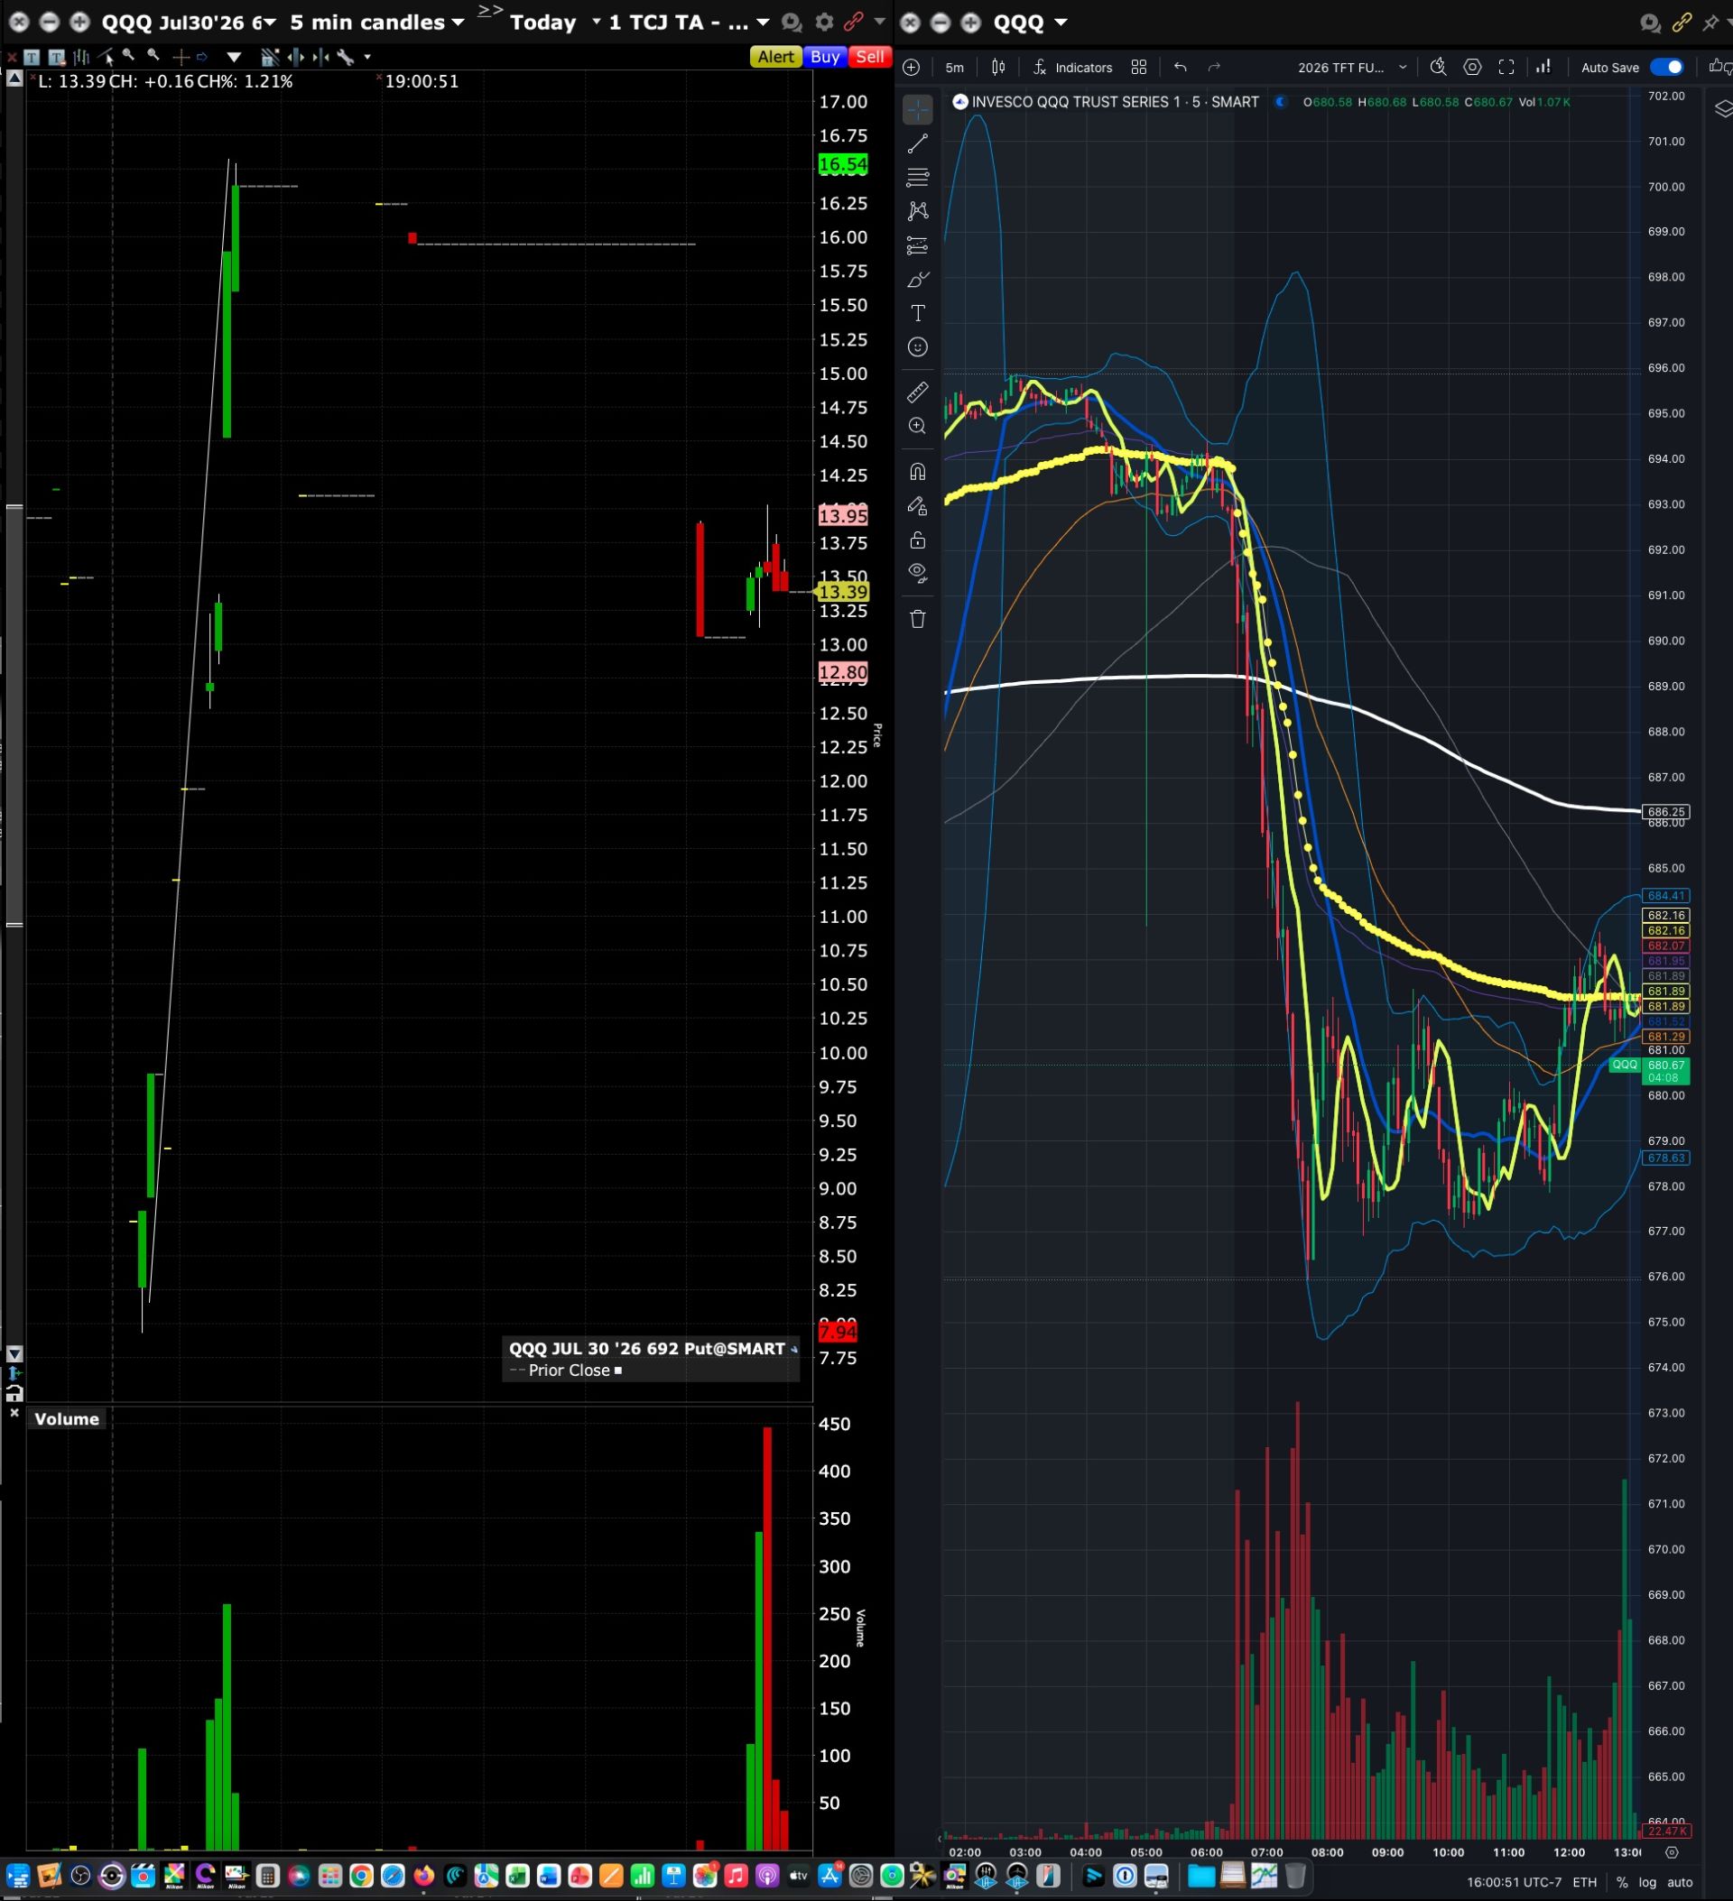This screenshot has width=1733, height=1901.
Task: Open the chart patterns drawing tools
Action: (917, 211)
